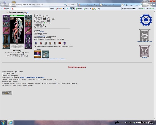The width and height of the screenshot is (156, 125).
Task: Select the right-hand spear weapon slot
Action: click(28, 31)
